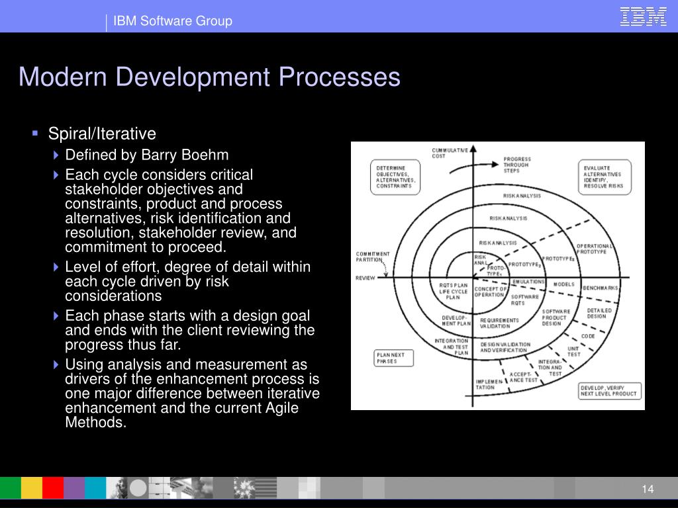This screenshot has width=678, height=508.
Task: Click the 'Software Product Design' label
Action: point(556,317)
